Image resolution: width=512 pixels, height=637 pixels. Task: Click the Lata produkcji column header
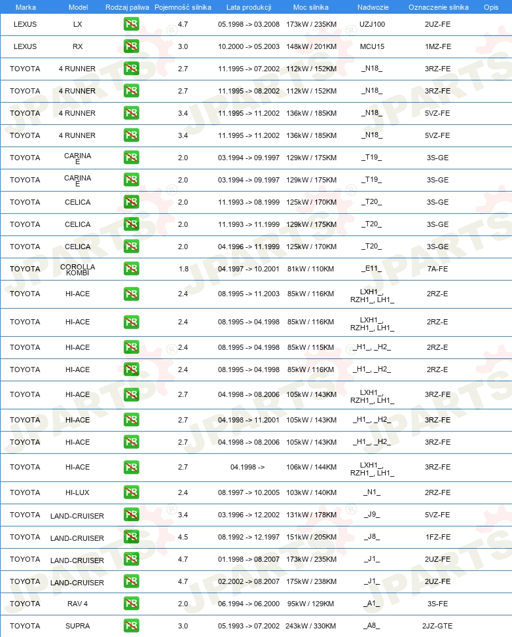[x=249, y=7]
